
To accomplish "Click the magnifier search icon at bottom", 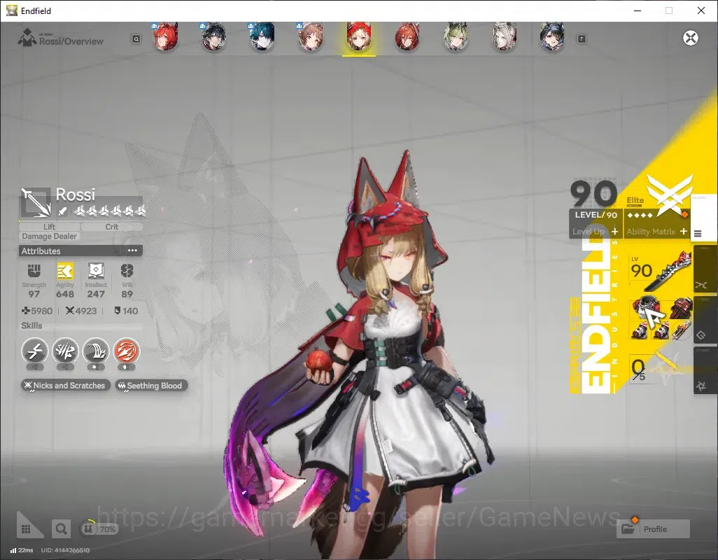I will 60,529.
